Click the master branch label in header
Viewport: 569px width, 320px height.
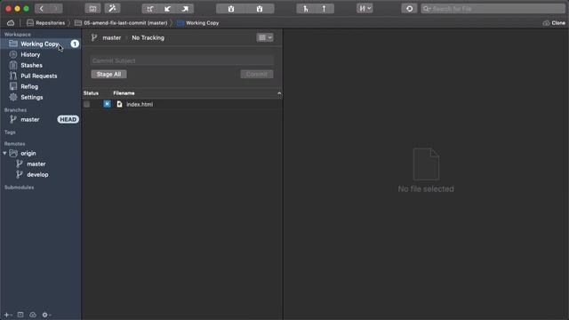click(112, 37)
